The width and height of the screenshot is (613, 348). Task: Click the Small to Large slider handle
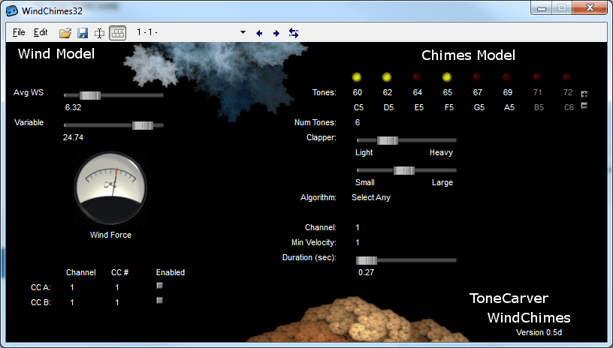pos(404,170)
